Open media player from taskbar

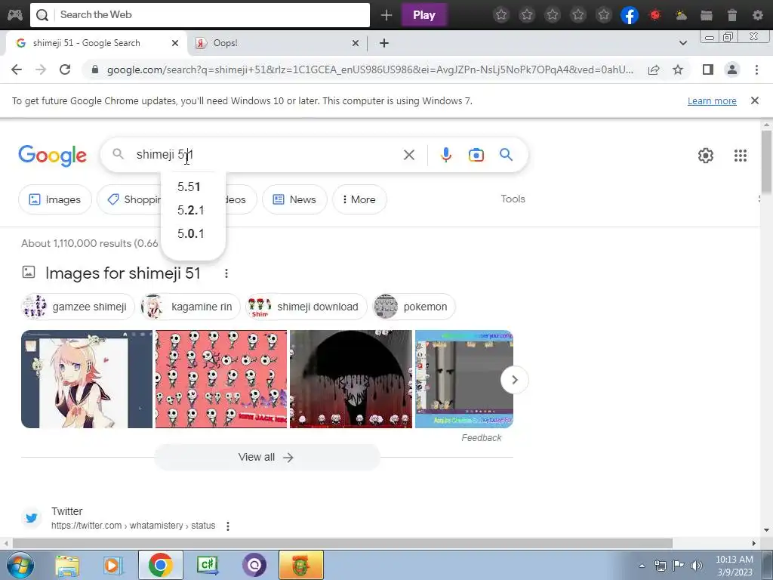click(x=113, y=566)
